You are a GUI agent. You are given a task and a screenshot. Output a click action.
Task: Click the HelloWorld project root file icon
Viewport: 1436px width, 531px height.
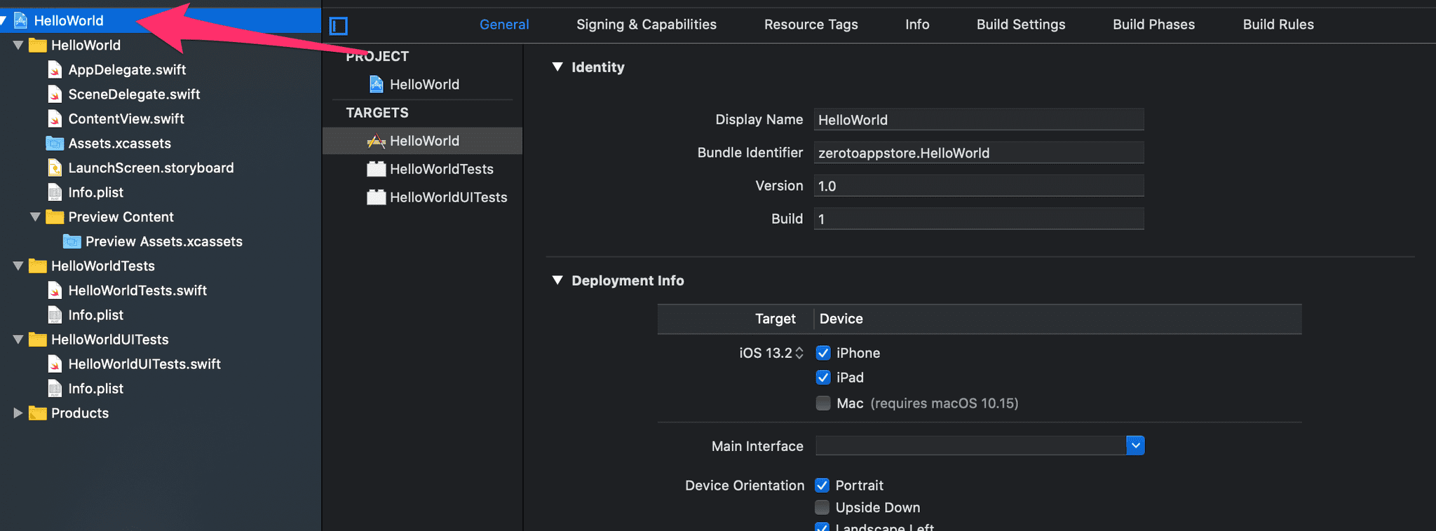21,20
